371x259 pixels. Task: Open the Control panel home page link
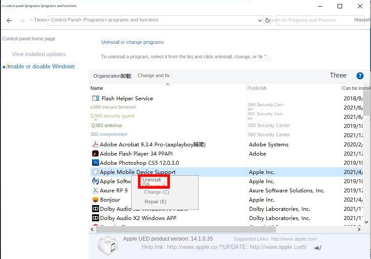tap(28, 39)
